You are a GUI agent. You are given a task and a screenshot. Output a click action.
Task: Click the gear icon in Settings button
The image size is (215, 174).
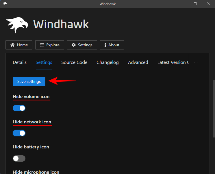(x=74, y=45)
